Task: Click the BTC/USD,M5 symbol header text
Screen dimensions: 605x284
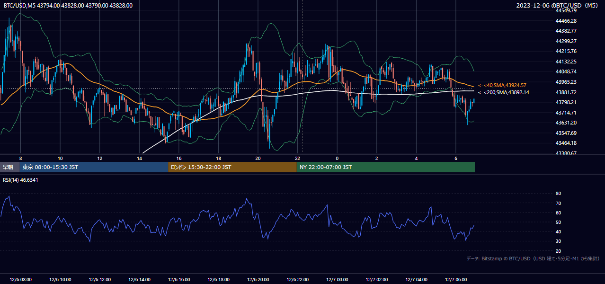Action: (68, 5)
